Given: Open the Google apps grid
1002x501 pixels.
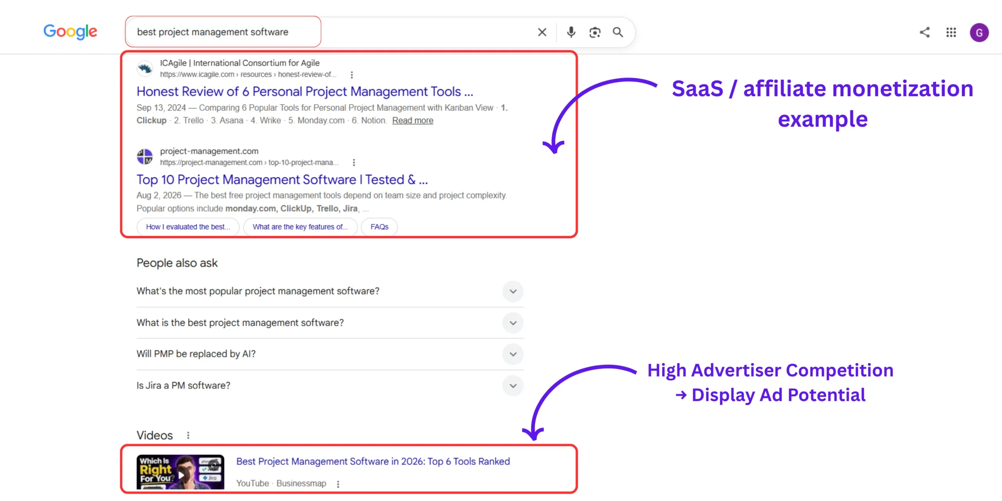Looking at the screenshot, I should tap(951, 32).
